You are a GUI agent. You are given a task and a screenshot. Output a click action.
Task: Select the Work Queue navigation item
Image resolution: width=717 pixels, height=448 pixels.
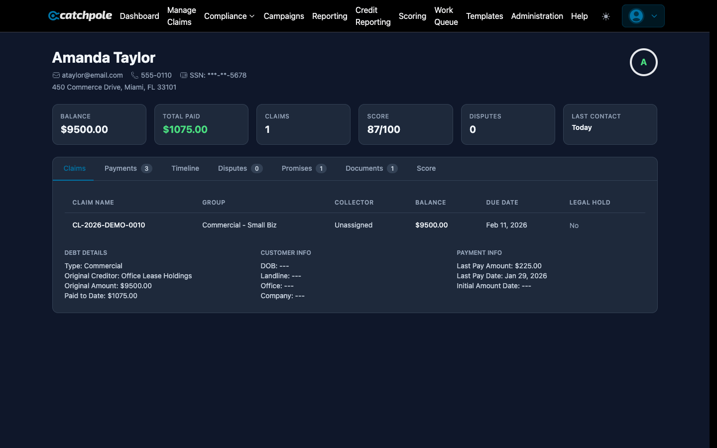pyautogui.click(x=446, y=16)
